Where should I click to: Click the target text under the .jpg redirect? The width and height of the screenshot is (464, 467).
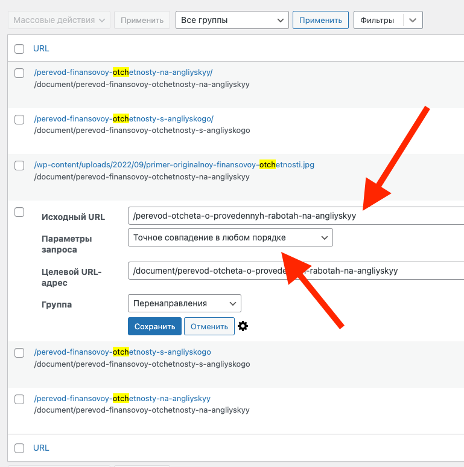(142, 176)
